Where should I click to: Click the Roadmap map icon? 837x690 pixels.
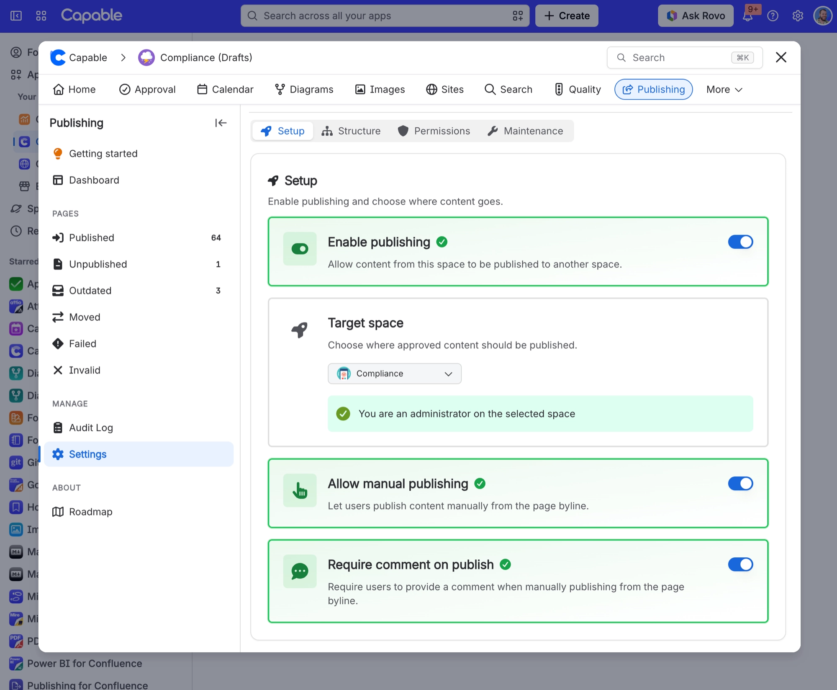58,512
